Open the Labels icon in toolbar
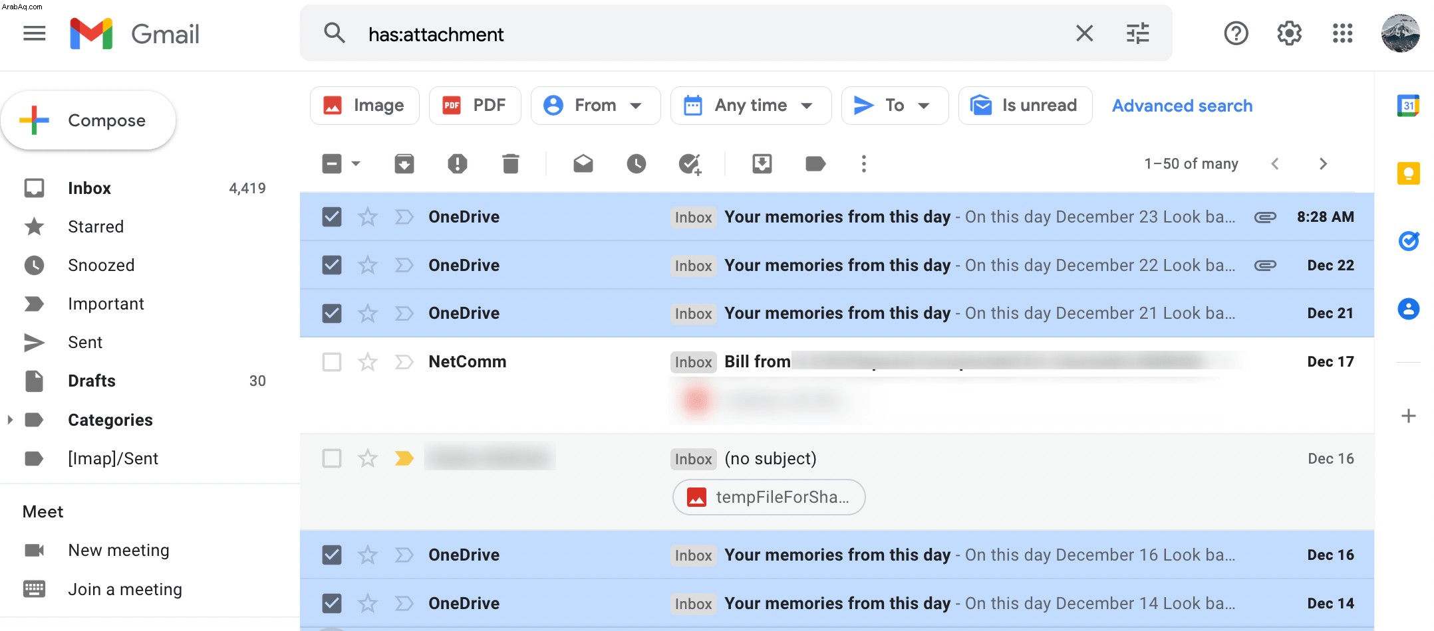The height and width of the screenshot is (631, 1434). tap(815, 163)
